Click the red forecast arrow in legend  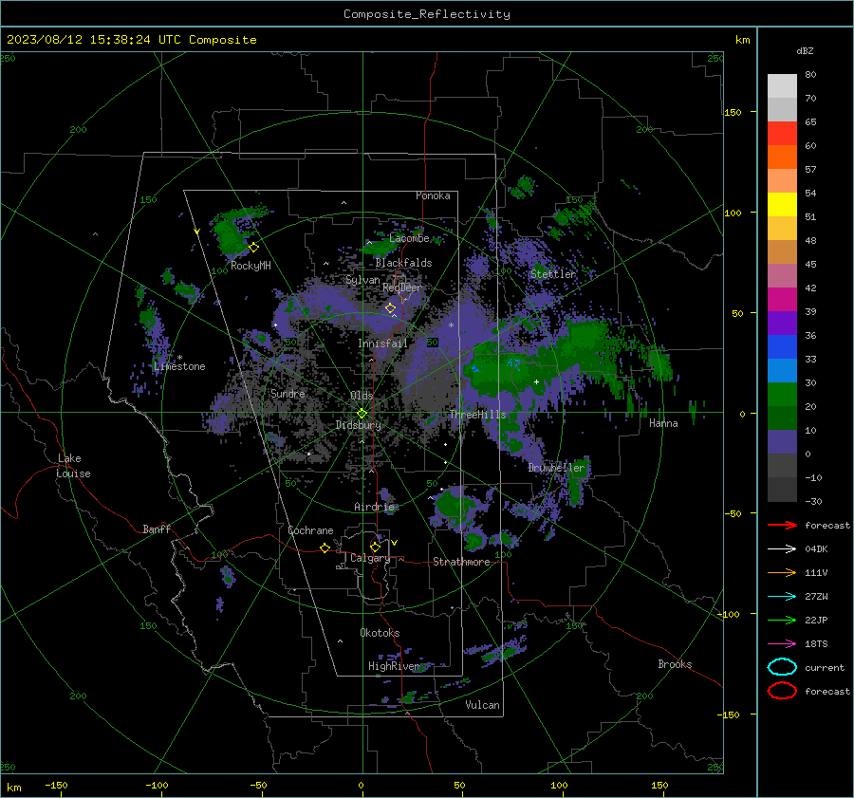(782, 525)
